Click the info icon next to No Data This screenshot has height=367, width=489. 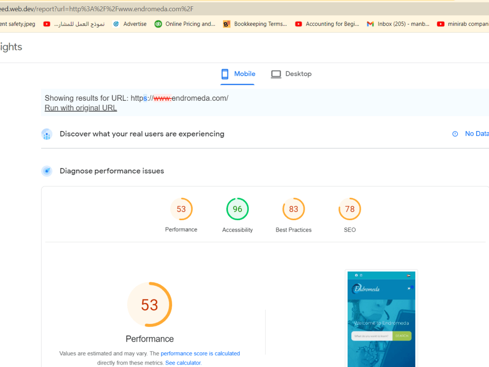(x=455, y=134)
